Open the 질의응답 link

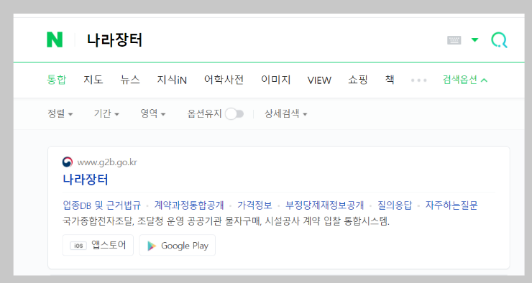395,205
